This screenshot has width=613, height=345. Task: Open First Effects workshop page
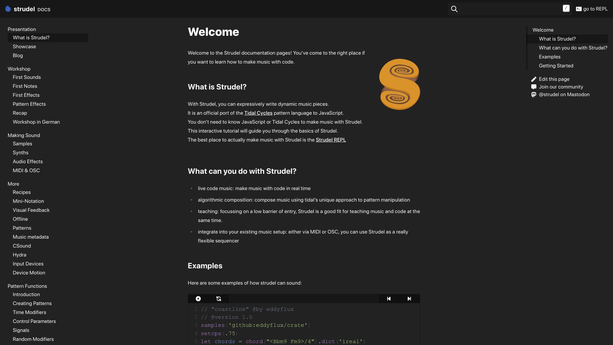pyautogui.click(x=26, y=95)
